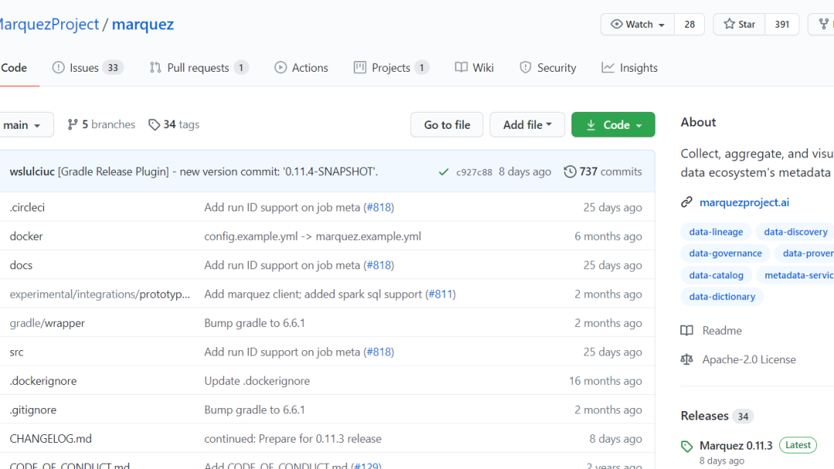
Task: Select the data-discovery topic tag
Action: pos(795,231)
